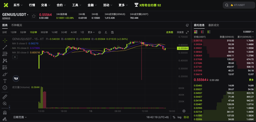256x122 pixels.
Task: Switch to 走势图 trend chart view
Action: tap(169, 32)
